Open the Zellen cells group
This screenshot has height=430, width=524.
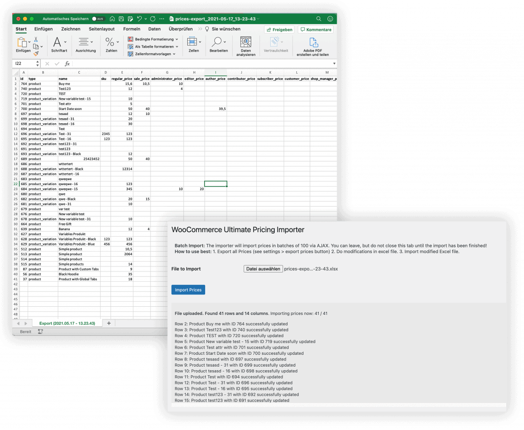pyautogui.click(x=194, y=44)
